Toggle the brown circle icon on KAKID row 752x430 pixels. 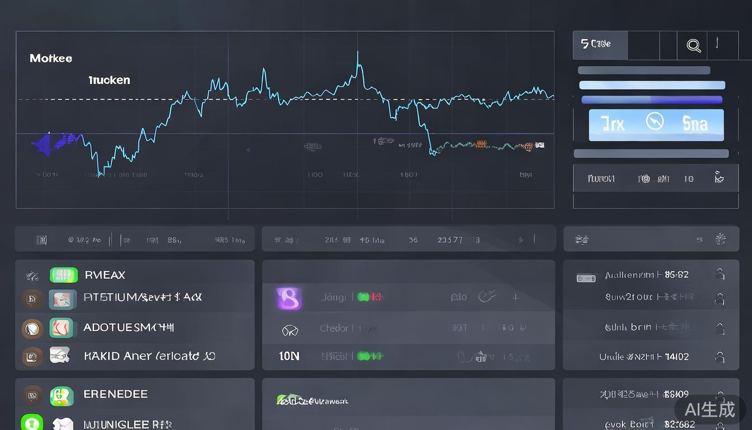point(32,356)
